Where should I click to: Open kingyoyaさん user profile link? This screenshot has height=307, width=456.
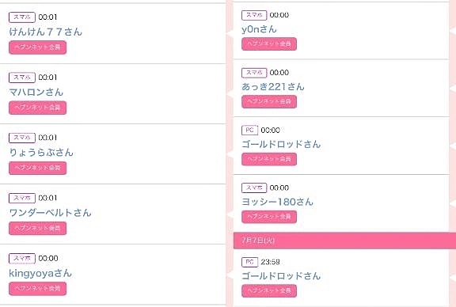point(40,273)
